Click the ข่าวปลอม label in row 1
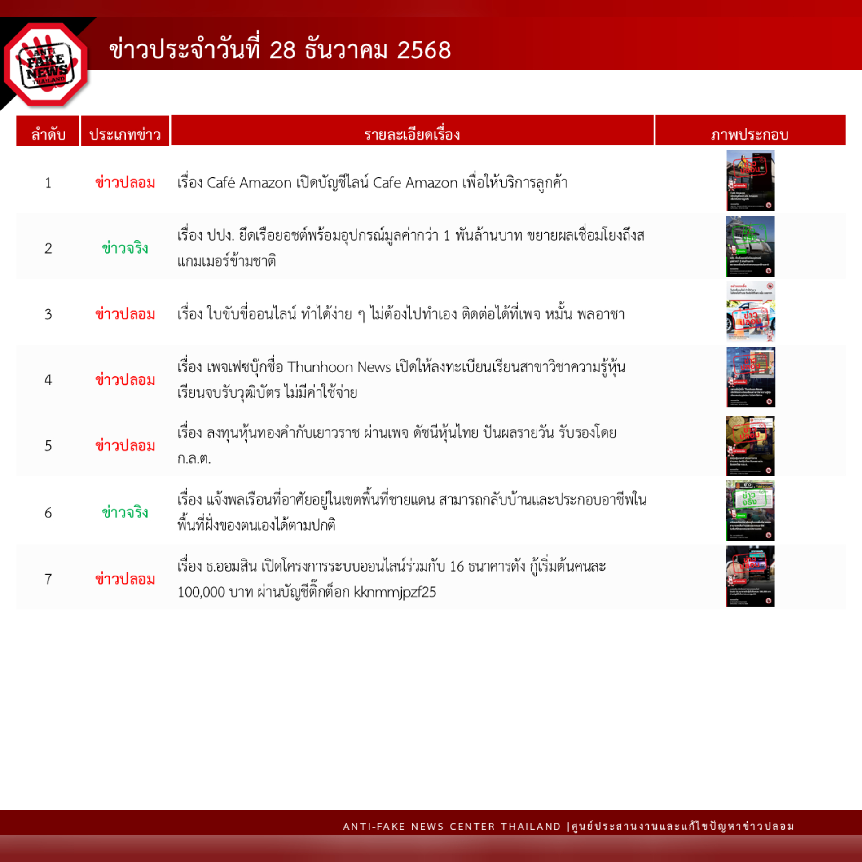Image resolution: width=862 pixels, height=862 pixels. 125,183
